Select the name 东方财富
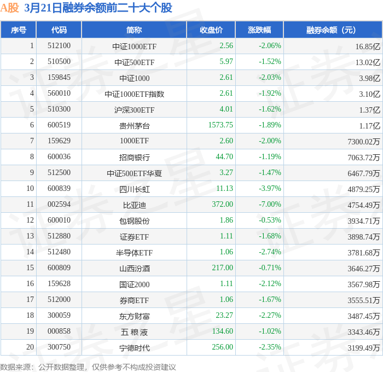Viewport: 383px width, 372px height. point(135,316)
